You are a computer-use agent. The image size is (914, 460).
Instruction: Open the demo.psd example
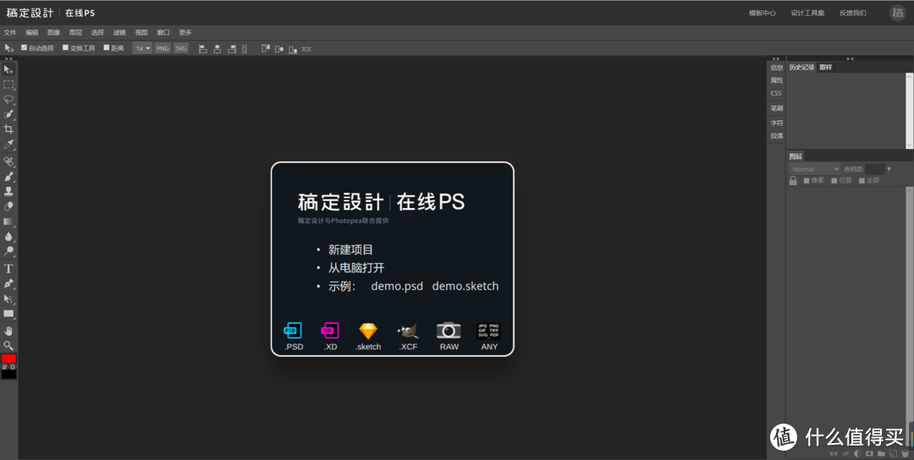click(x=397, y=286)
